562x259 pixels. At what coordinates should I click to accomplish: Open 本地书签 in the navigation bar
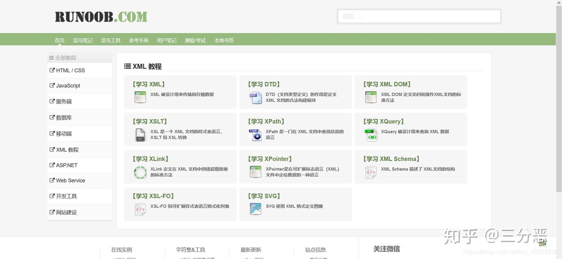[224, 40]
